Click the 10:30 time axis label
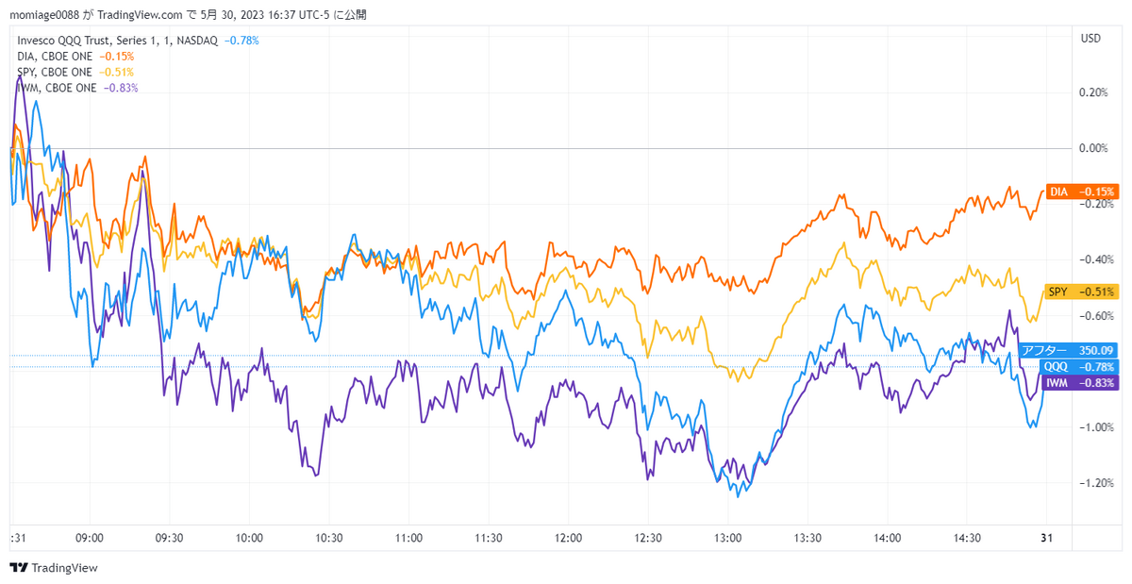 [x=328, y=538]
